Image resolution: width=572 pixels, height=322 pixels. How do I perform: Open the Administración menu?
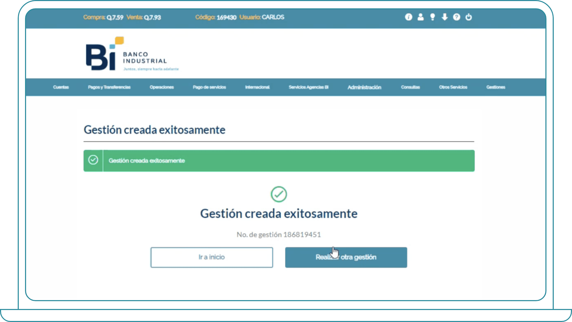tap(364, 87)
